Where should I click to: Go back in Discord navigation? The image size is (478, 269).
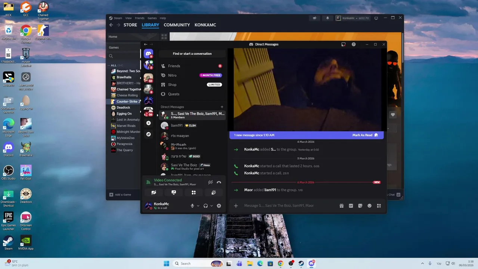point(146,44)
